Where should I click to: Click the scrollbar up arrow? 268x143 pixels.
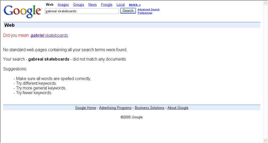[265, 3]
